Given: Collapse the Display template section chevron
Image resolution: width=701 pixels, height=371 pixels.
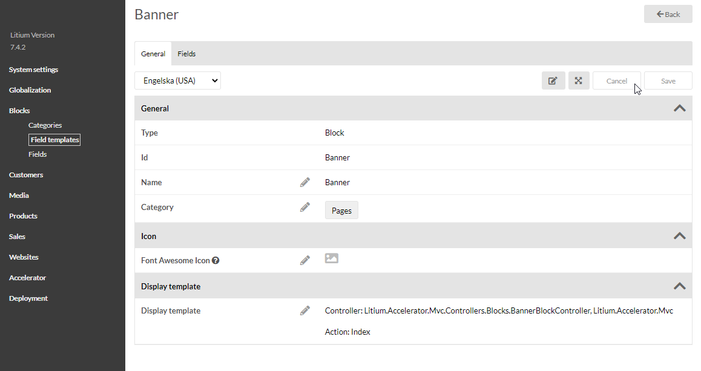Looking at the screenshot, I should [680, 286].
